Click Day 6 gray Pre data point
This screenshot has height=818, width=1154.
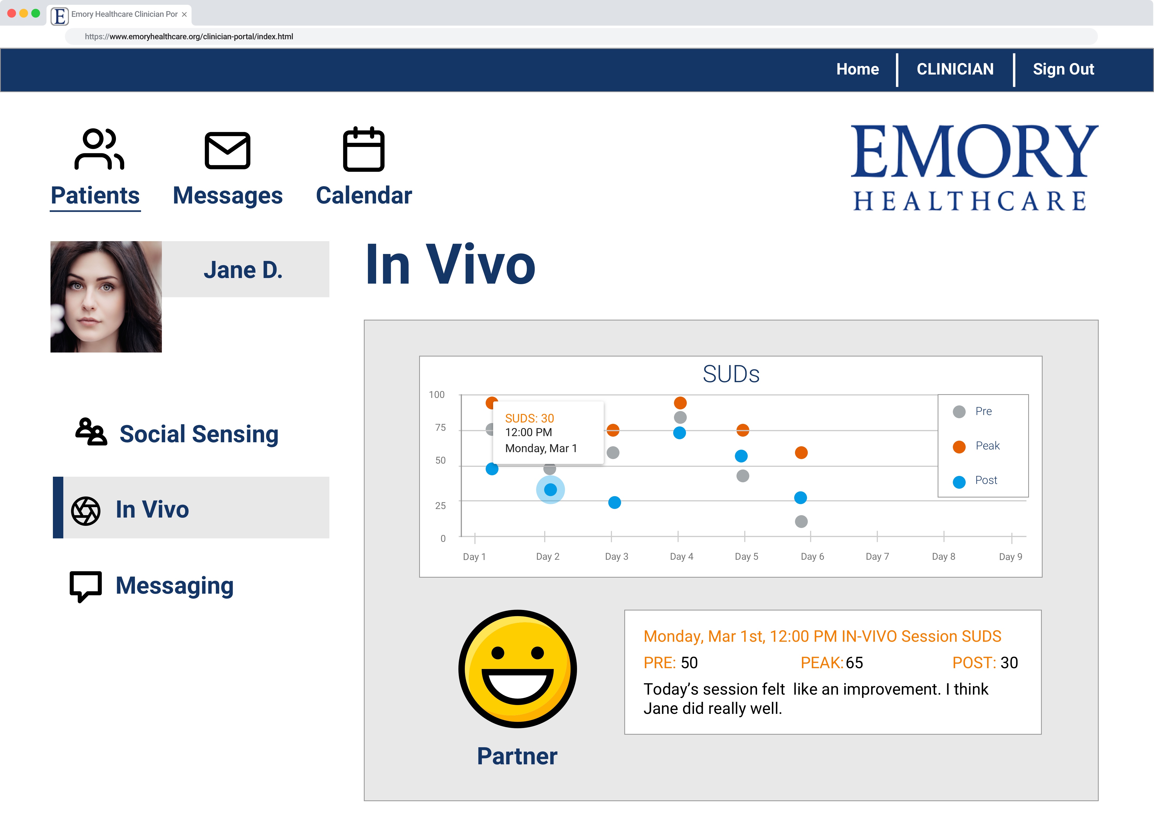801,521
